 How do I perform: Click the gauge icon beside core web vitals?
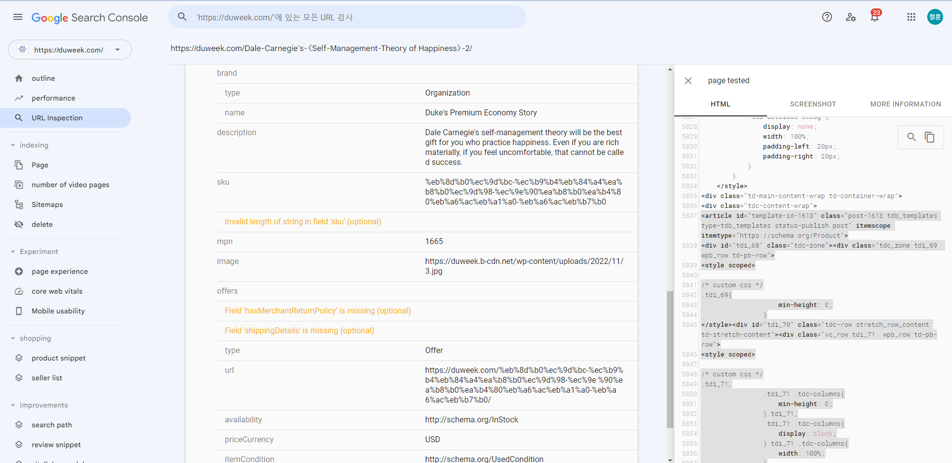[19, 291]
